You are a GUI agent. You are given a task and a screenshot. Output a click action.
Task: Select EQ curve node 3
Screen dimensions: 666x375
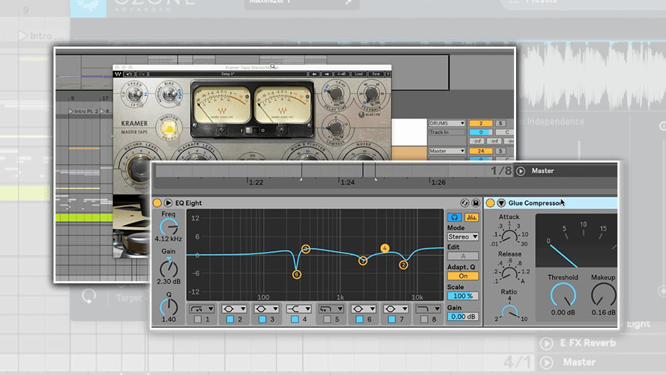[305, 249]
